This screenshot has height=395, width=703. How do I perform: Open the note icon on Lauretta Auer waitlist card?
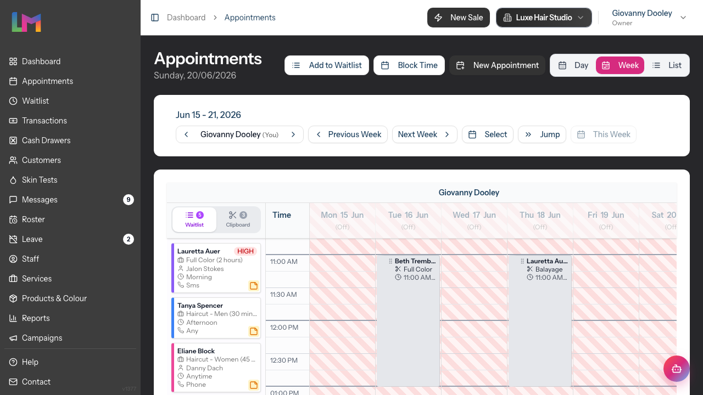[x=254, y=286]
